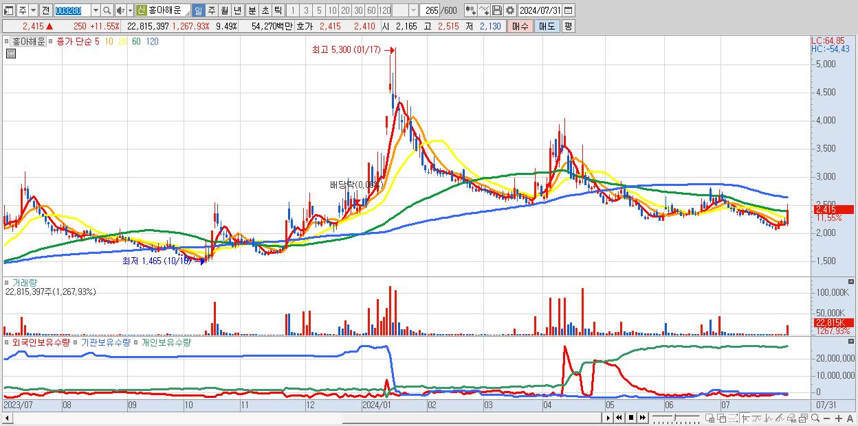Screen dimensions: 858x426
Task: Expand the dropdown next to speaker icon
Action: click(131, 10)
